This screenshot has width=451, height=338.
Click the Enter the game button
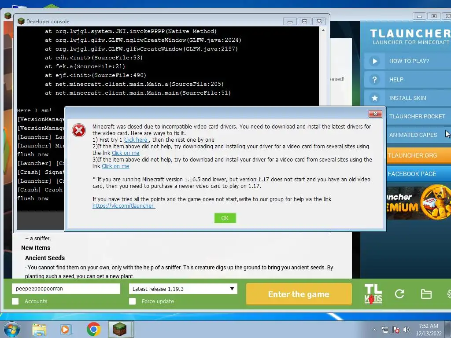coord(299,294)
